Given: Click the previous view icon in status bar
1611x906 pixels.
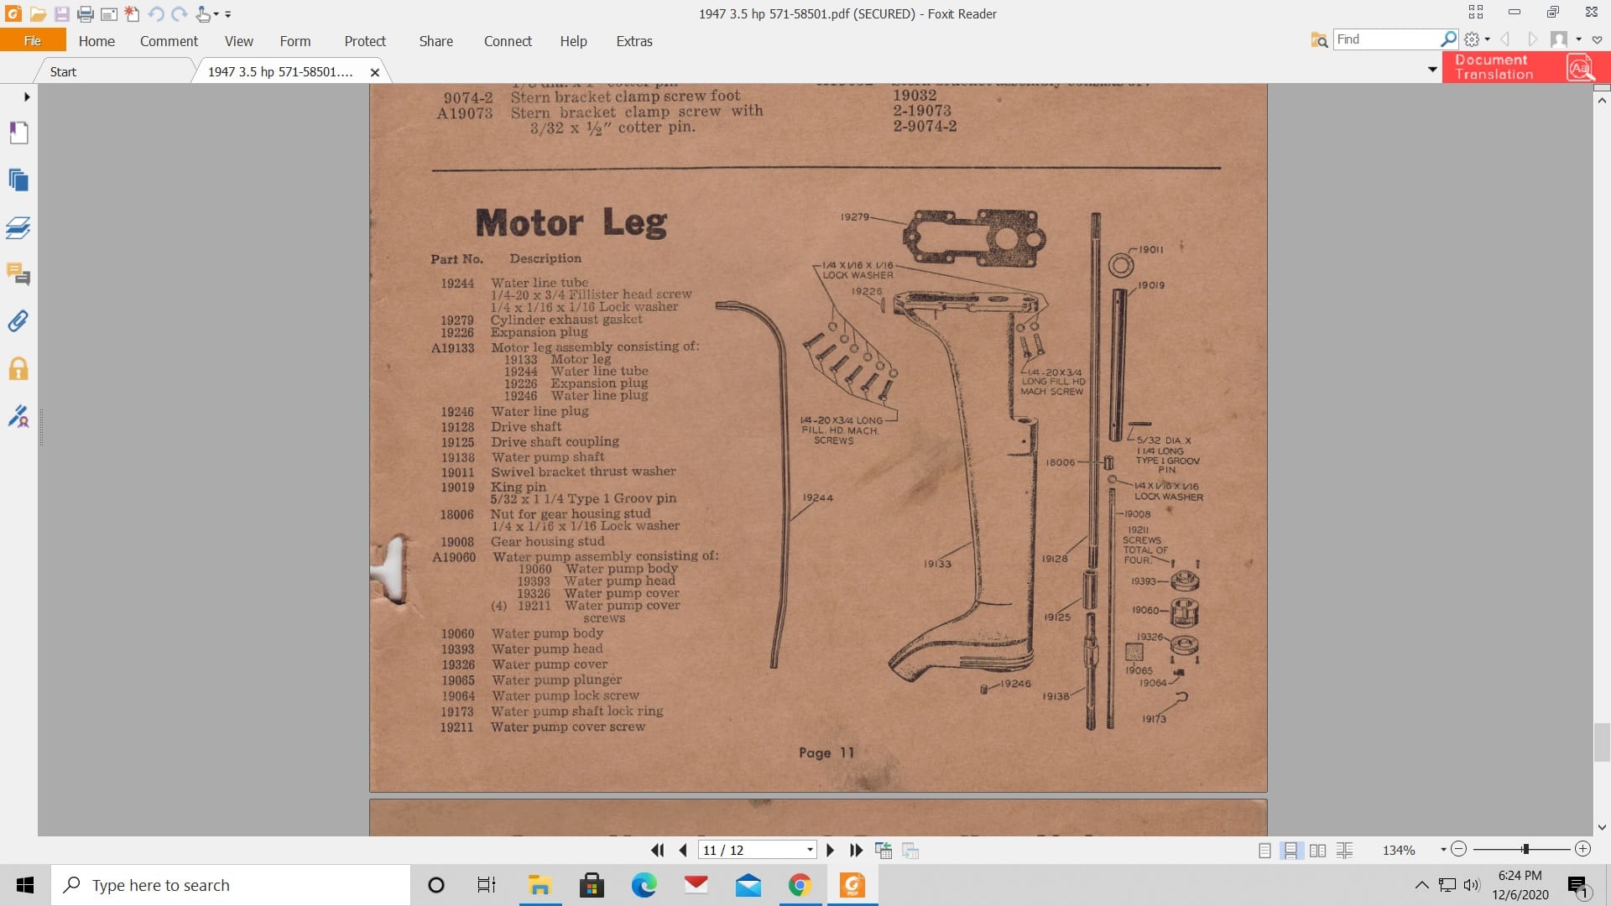Looking at the screenshot, I should 884,850.
